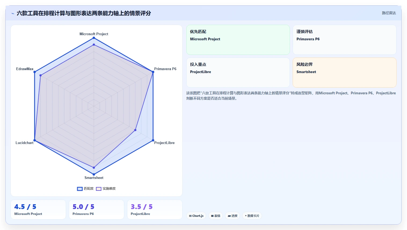Click the Lucidchart radar axis label
The width and height of the screenshot is (407, 230).
(24, 143)
